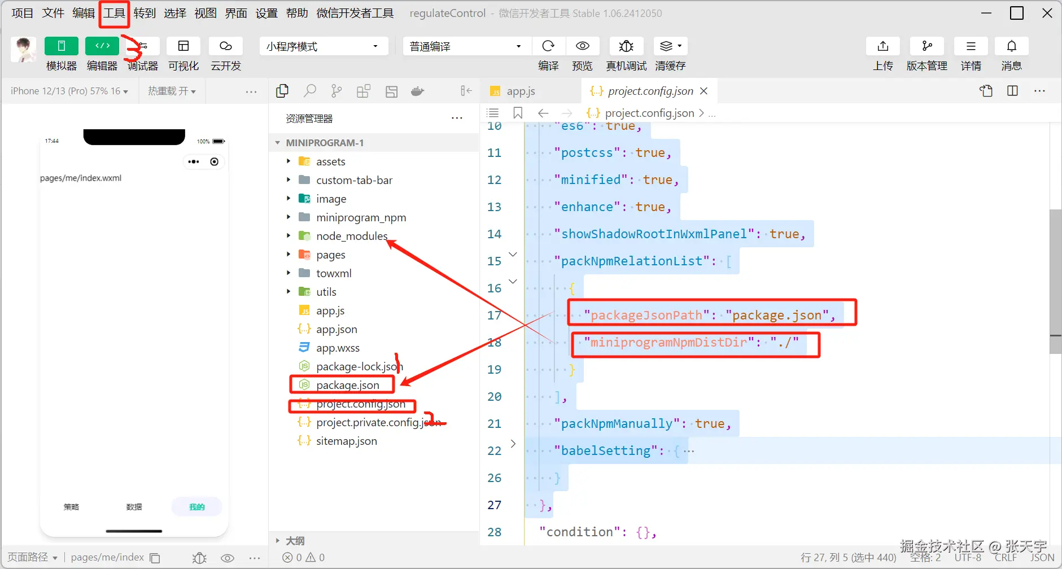
Task: Open the 微信开发者工具 menu
Action: pyautogui.click(x=355, y=13)
